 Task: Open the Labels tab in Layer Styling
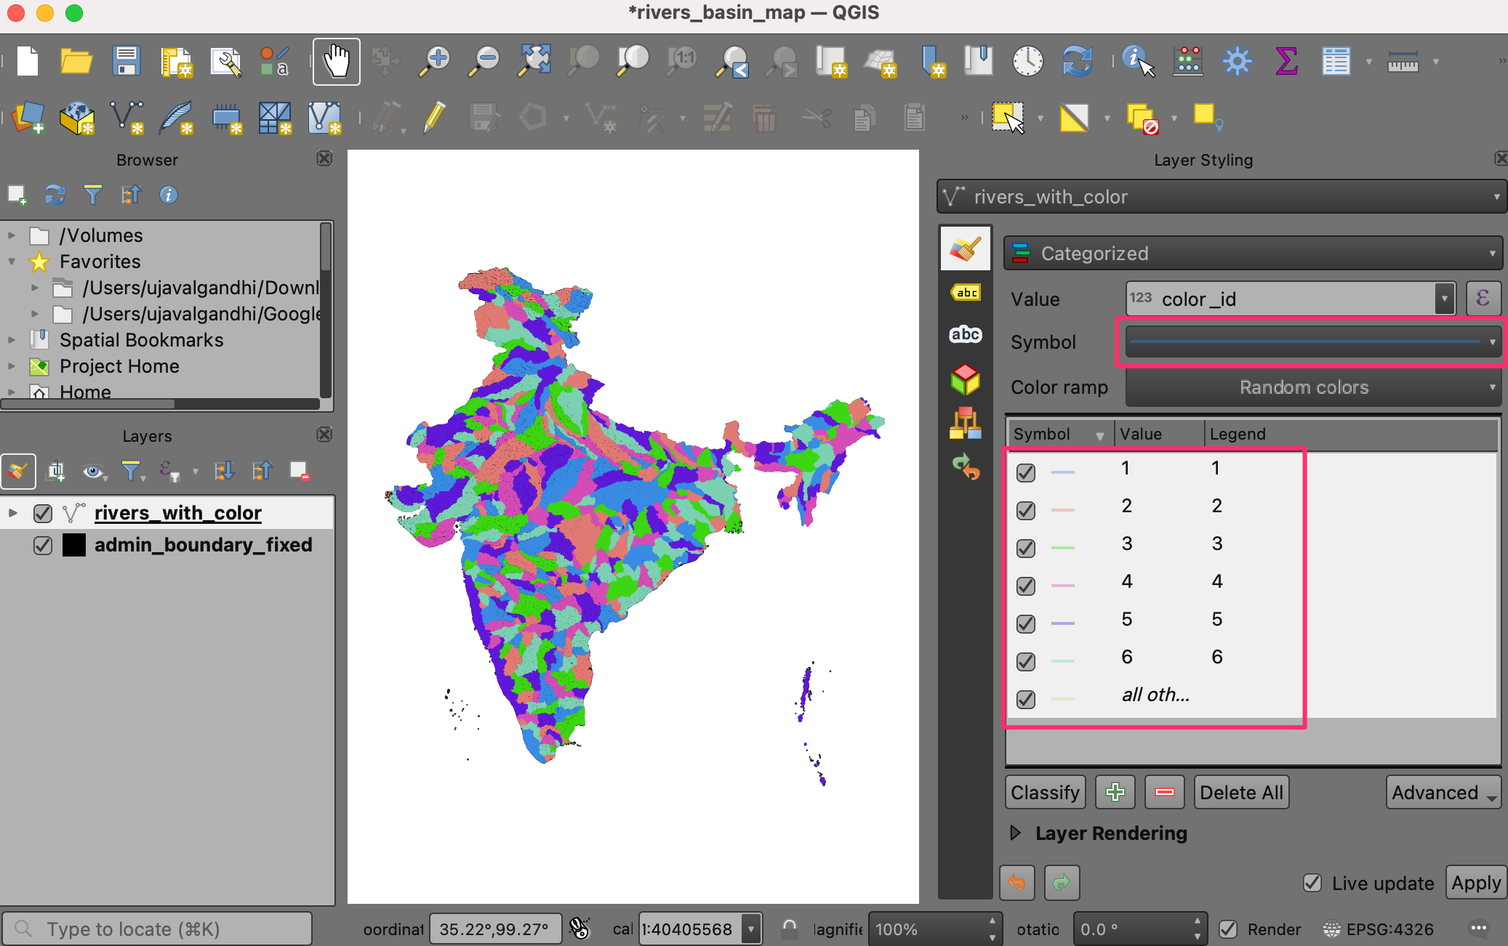click(966, 293)
